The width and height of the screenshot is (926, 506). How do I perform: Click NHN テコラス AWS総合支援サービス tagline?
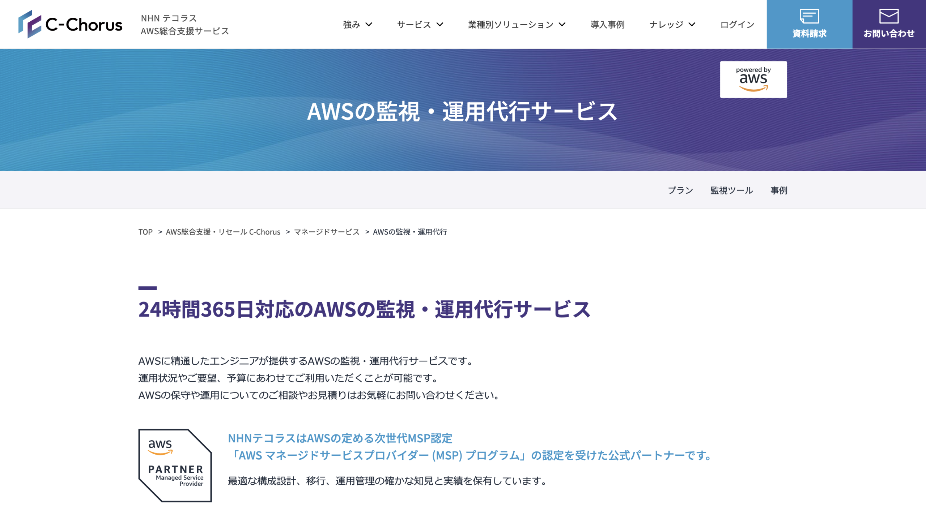pyautogui.click(x=184, y=25)
